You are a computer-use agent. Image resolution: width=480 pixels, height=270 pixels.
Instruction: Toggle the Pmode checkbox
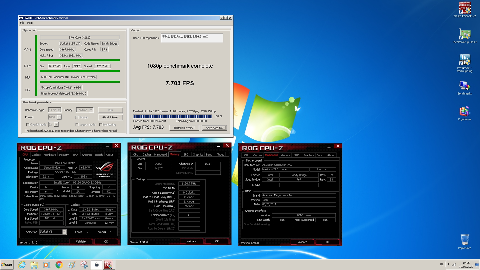point(77,117)
